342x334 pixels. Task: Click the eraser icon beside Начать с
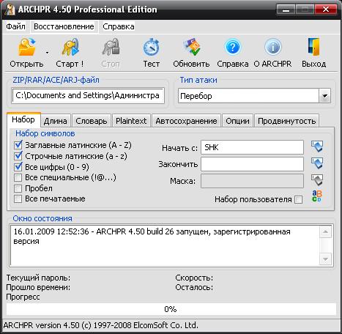coord(317,146)
